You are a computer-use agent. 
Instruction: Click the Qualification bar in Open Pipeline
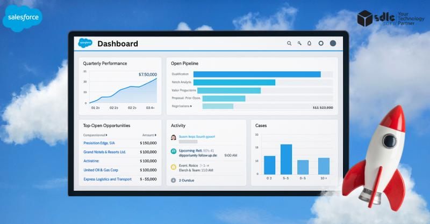(x=257, y=74)
